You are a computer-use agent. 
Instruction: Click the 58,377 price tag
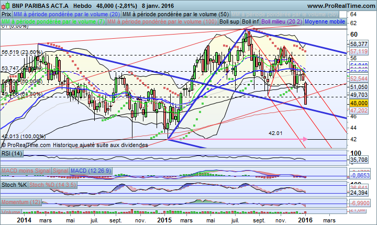tap(359, 44)
